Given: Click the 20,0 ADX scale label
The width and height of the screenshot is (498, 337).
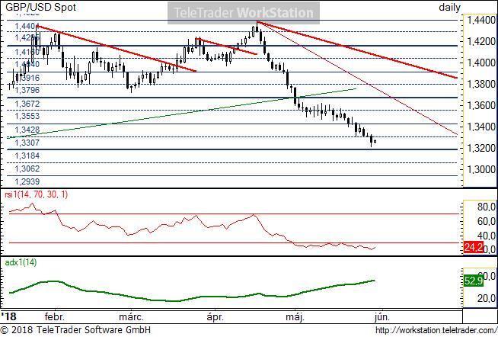Looking at the screenshot, I should coord(486,298).
